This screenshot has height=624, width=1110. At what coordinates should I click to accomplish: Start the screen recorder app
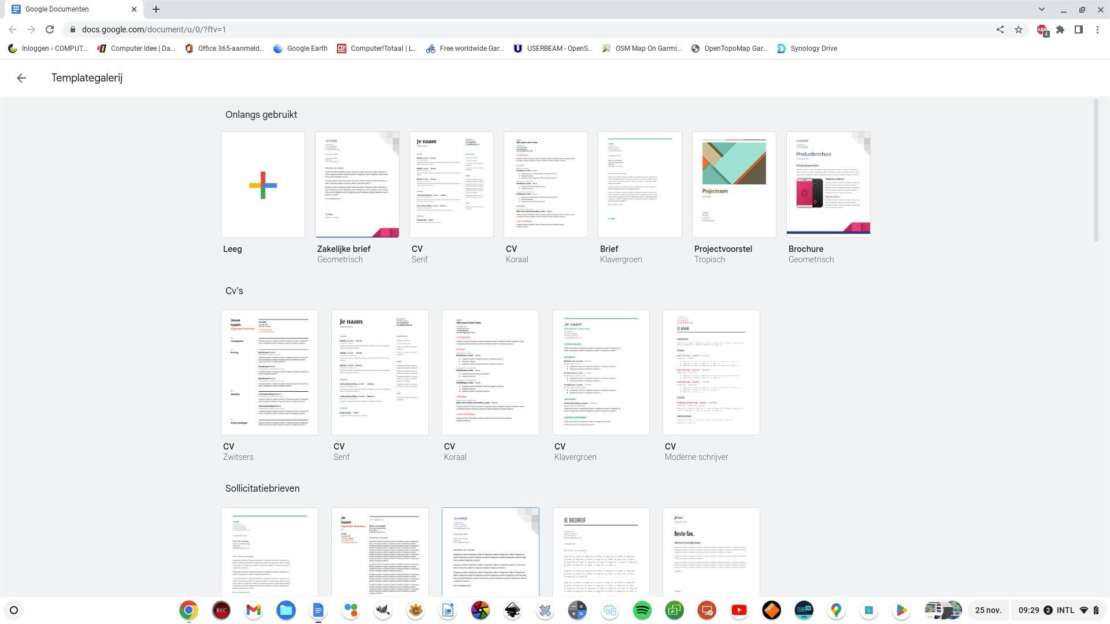tap(221, 610)
